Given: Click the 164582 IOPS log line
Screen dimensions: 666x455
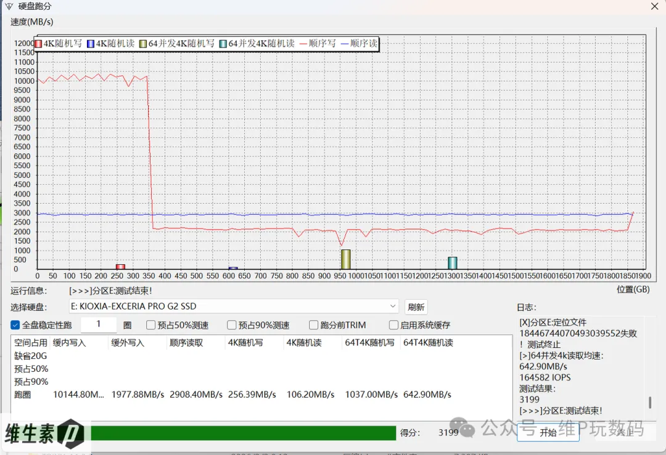Looking at the screenshot, I should 545,377.
